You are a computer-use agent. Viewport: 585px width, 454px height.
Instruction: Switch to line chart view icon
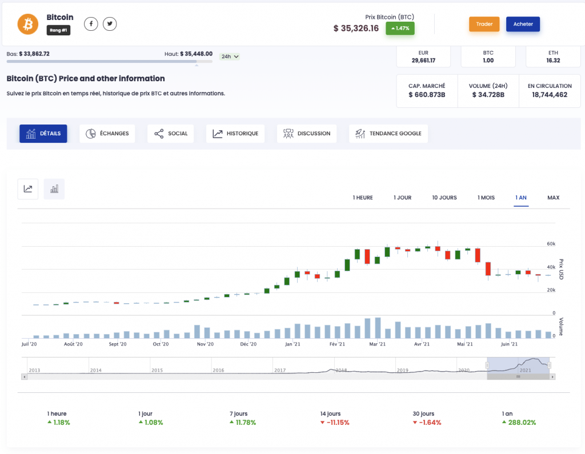point(28,189)
